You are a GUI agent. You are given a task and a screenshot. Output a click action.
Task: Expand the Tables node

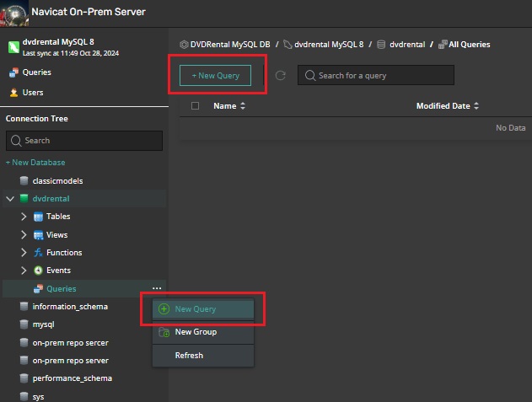point(24,217)
